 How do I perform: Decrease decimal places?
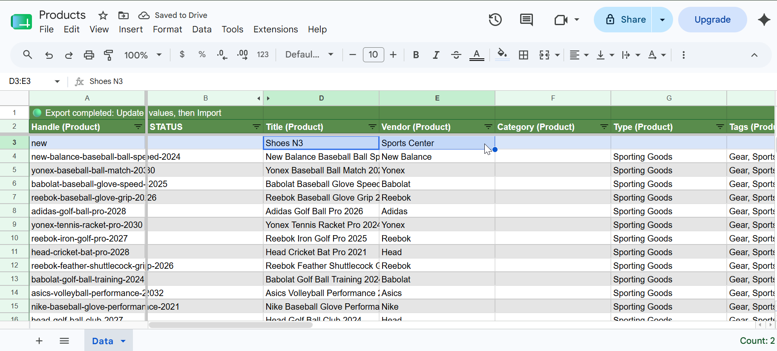(222, 55)
